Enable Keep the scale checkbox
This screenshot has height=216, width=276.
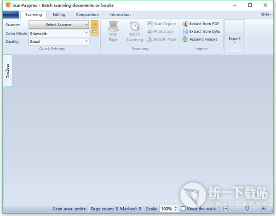click(x=183, y=209)
